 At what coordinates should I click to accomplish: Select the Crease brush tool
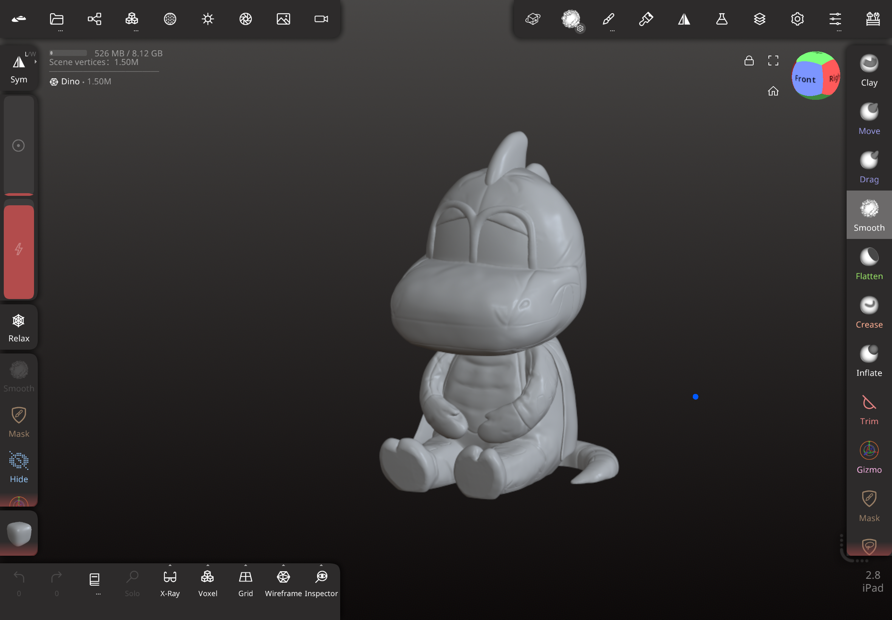pos(869,312)
